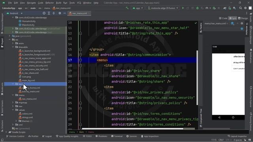Click the fold marker on line 17
Image resolution: width=253 pixels, height=142 pixels.
(80, 60)
